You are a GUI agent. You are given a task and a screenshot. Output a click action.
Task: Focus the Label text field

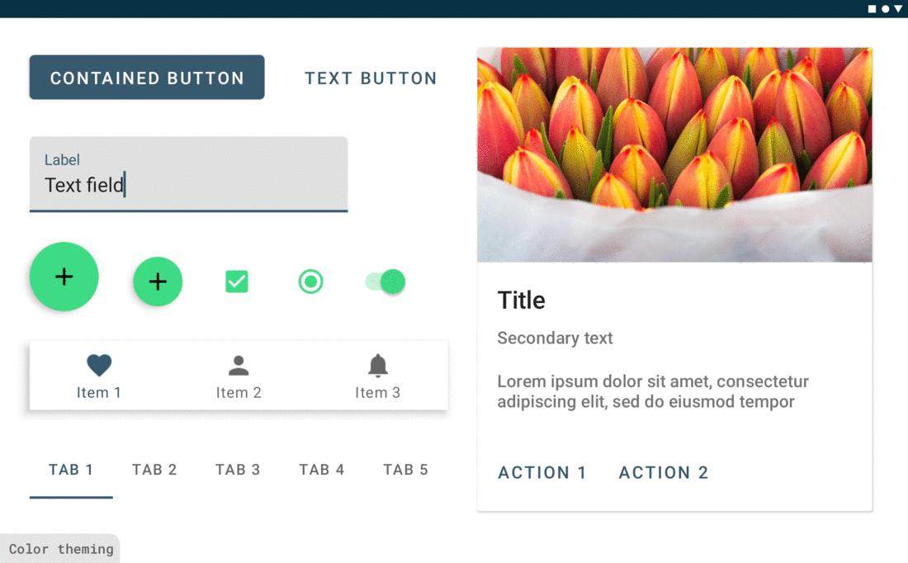(x=189, y=174)
